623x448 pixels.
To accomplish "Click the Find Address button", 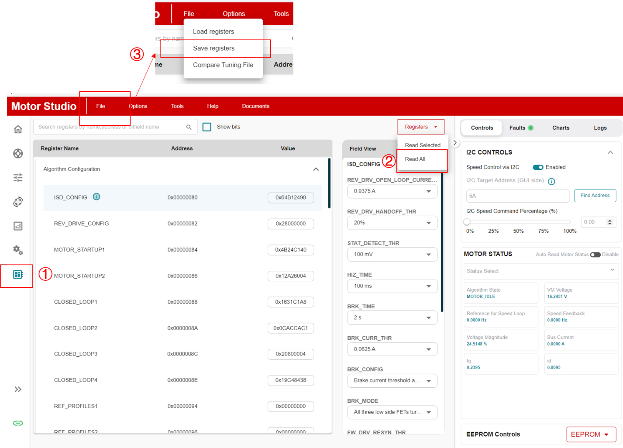I will tap(595, 196).
